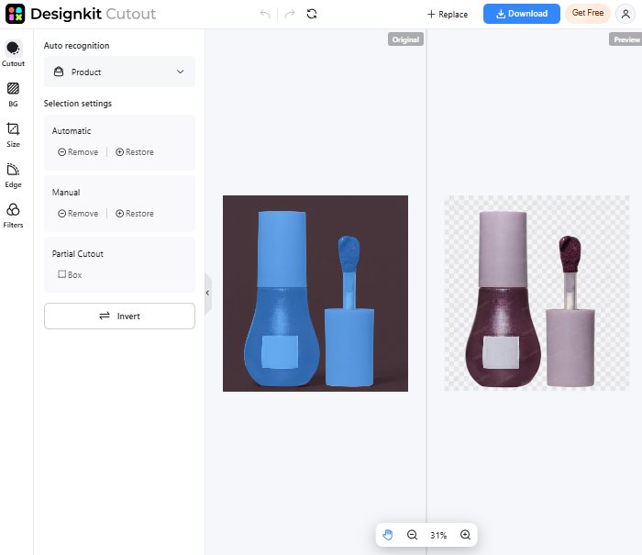Replace the current image
The width and height of the screenshot is (642, 555).
coord(448,15)
